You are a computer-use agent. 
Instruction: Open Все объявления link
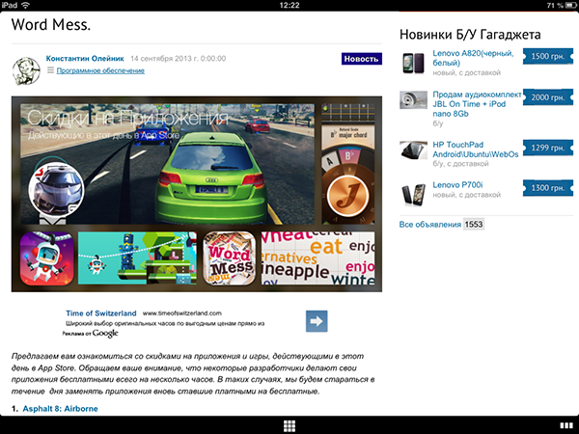[x=430, y=225]
